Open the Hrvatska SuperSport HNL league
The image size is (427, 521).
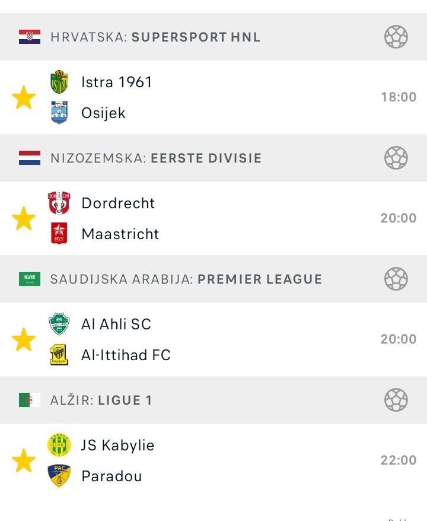(x=155, y=37)
